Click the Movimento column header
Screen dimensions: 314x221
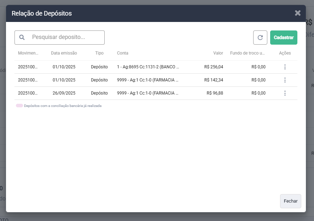click(28, 53)
